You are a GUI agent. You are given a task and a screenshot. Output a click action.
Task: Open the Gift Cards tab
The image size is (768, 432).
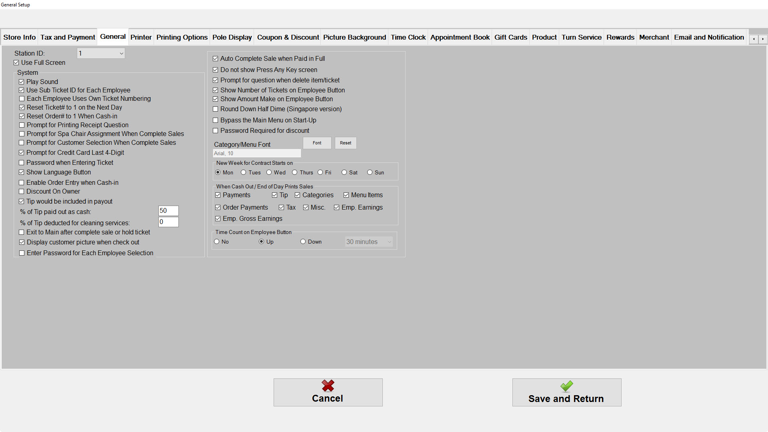click(510, 37)
